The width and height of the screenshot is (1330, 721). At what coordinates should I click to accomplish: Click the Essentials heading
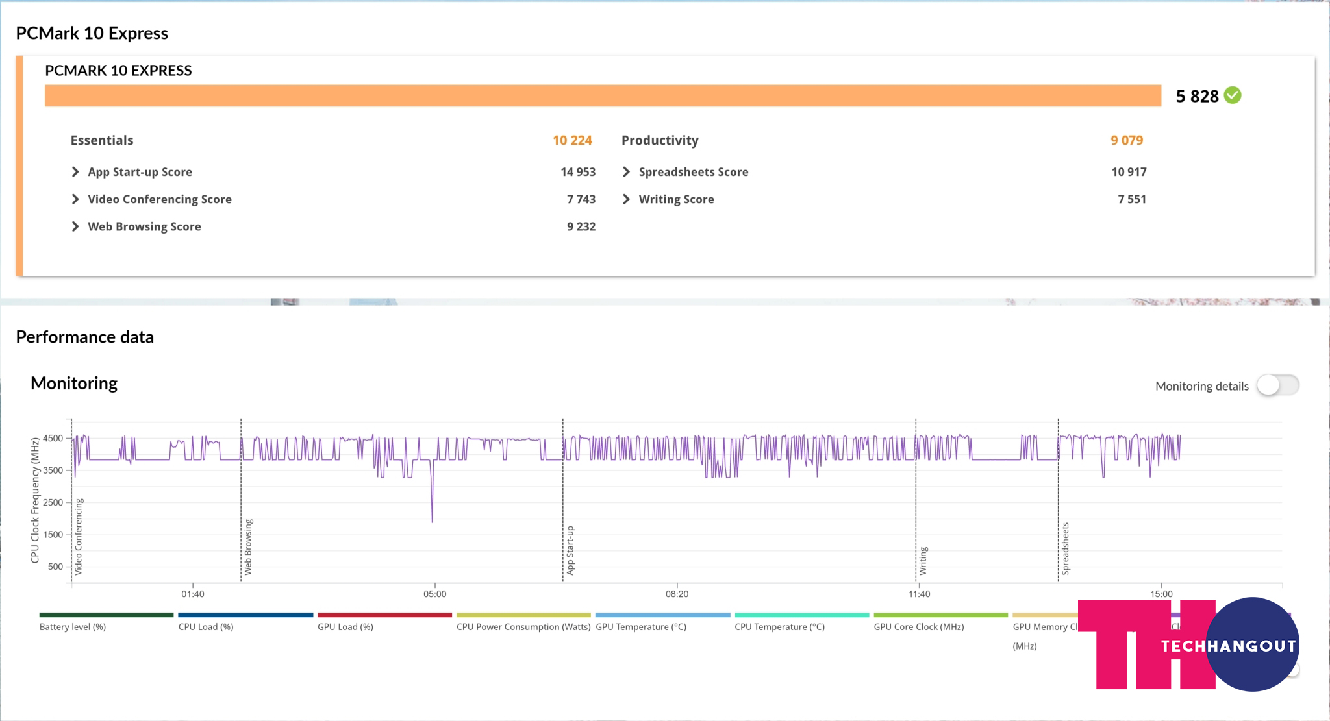click(x=102, y=140)
